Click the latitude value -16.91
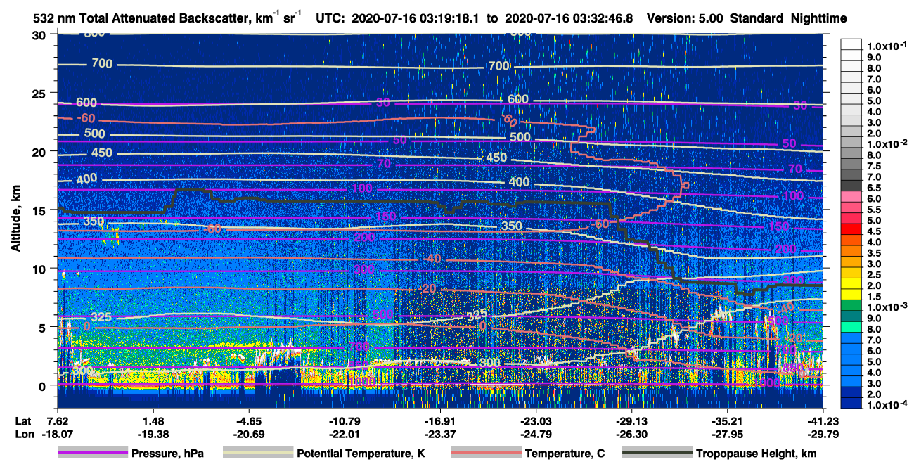 (x=439, y=421)
